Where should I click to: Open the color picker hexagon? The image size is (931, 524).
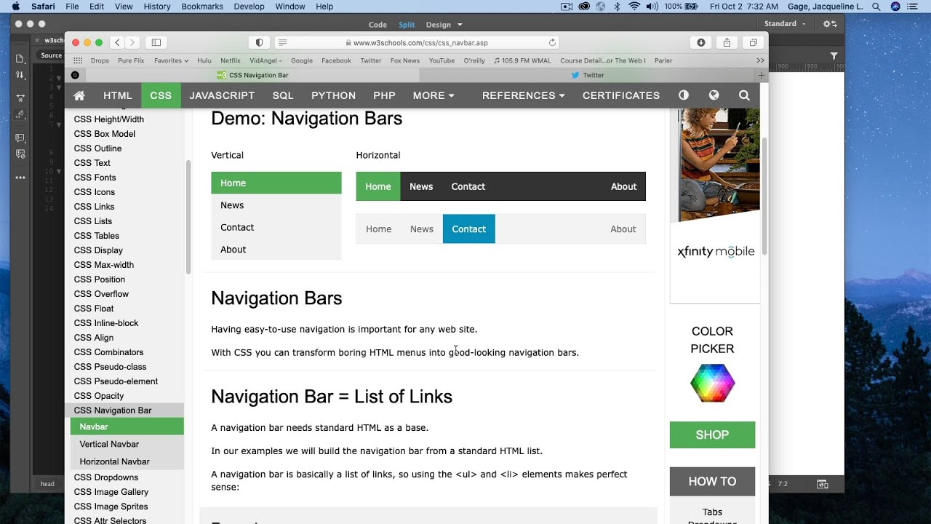(x=713, y=383)
